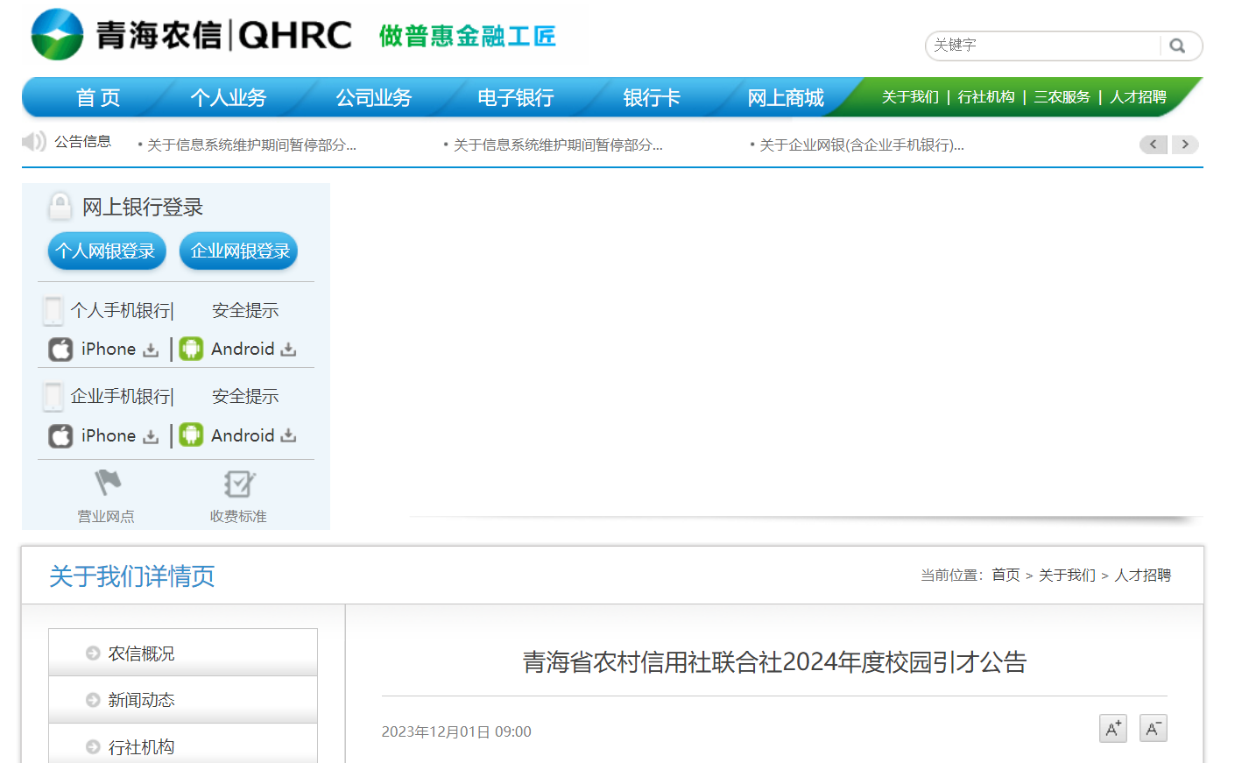Open 三农服务 link

point(1062,96)
